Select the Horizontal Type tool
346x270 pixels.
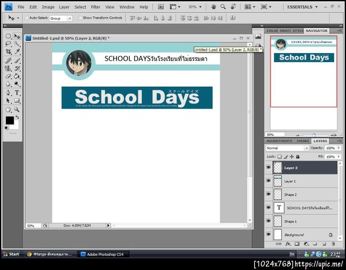(17, 93)
